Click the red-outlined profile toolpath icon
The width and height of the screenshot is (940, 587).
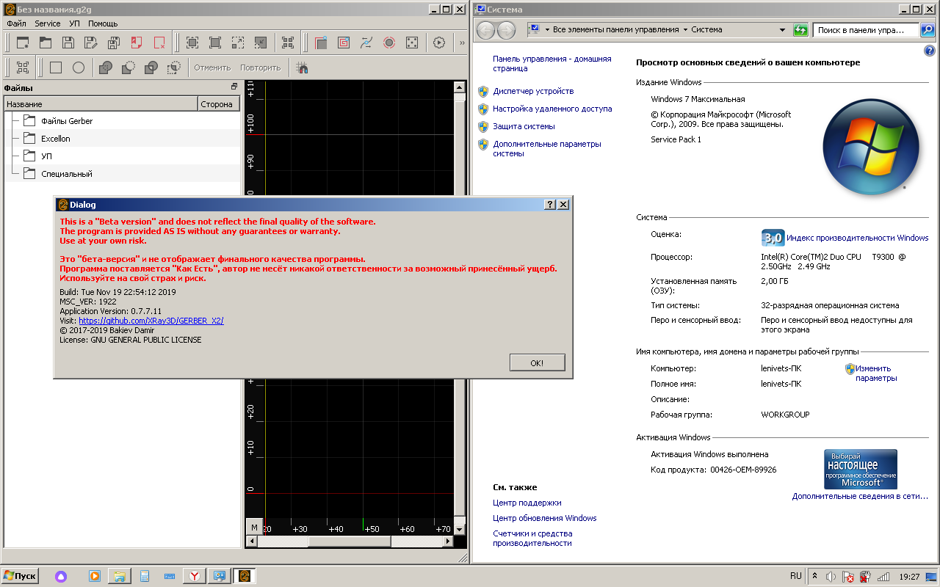[x=321, y=43]
